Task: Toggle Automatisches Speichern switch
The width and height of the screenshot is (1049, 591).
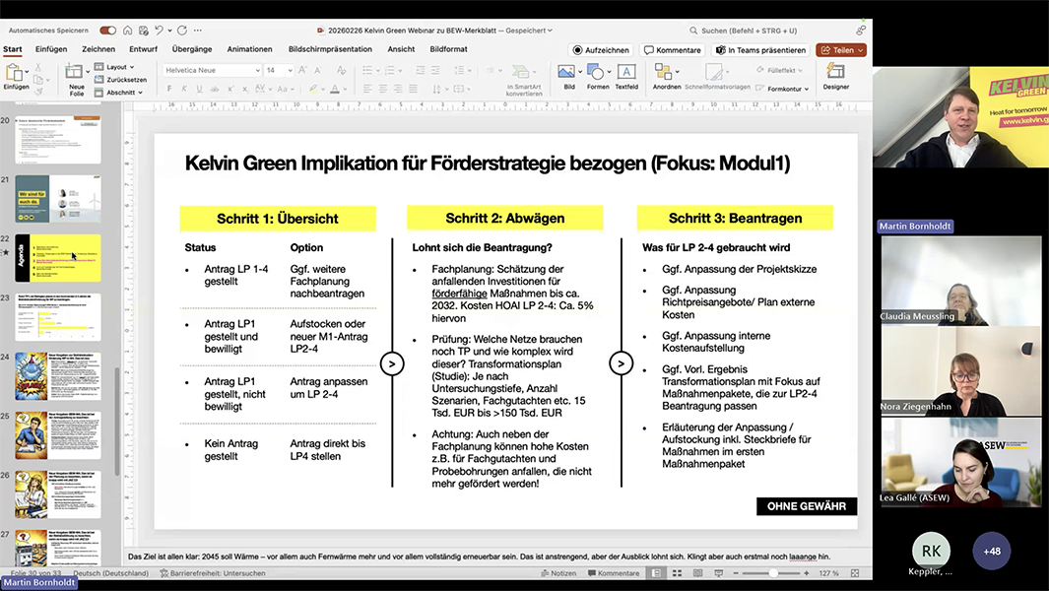Action: point(107,31)
